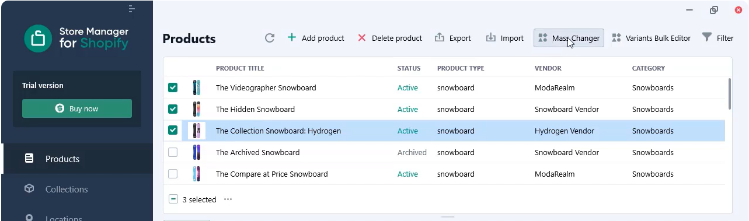Minimize the Store Manager window
Viewport: 749px width, 221px height.
pyautogui.click(x=689, y=9)
